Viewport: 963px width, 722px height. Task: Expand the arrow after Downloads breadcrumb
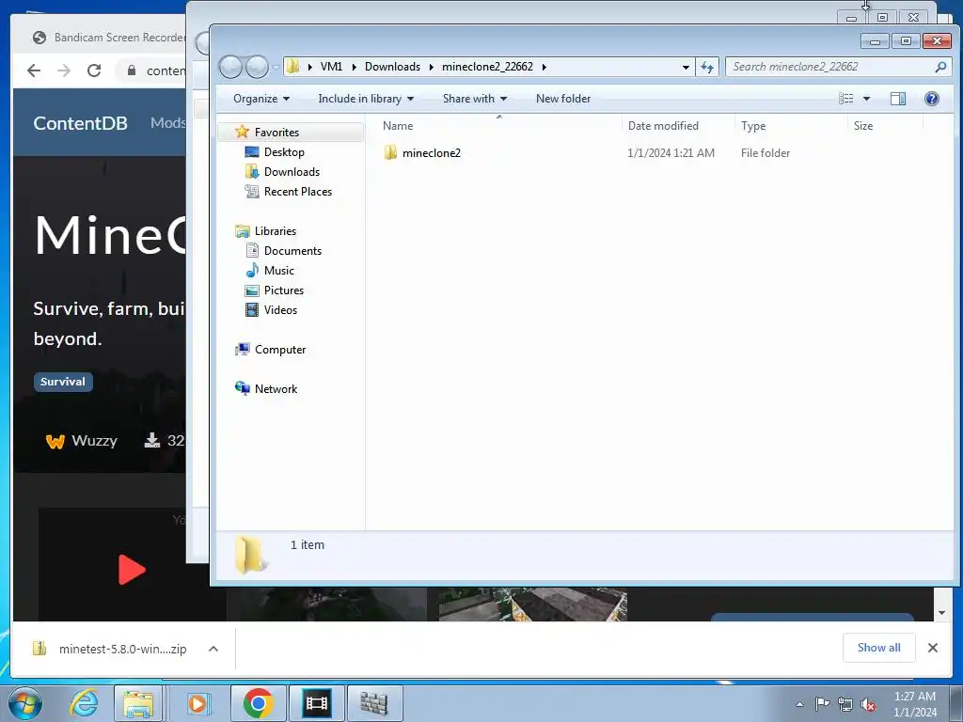click(x=431, y=67)
